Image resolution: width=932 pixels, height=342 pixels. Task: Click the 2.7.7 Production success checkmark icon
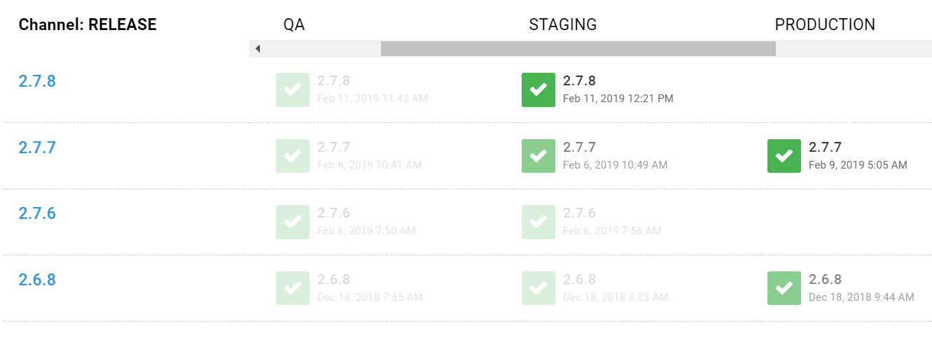tap(784, 156)
